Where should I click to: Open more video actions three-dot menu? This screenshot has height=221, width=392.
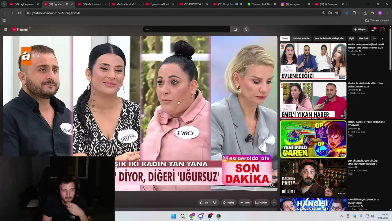[274, 203]
